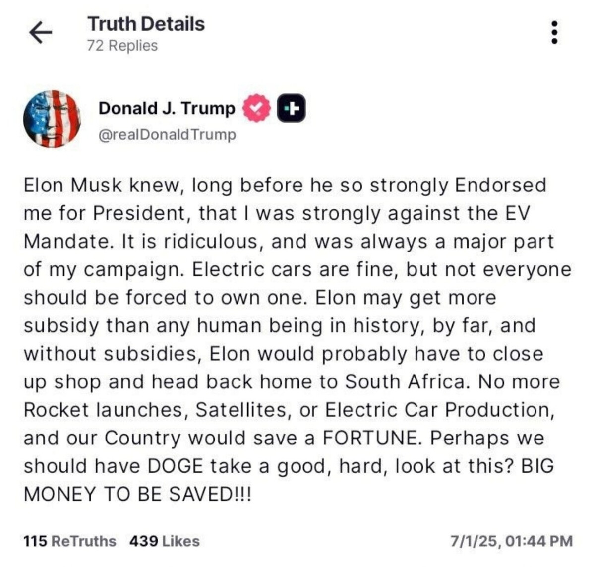The height and width of the screenshot is (567, 595).
Task: Go back using the left arrow
Action: click(41, 33)
